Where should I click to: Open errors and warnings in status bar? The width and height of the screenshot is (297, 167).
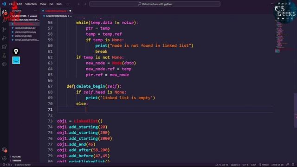(x=7, y=165)
